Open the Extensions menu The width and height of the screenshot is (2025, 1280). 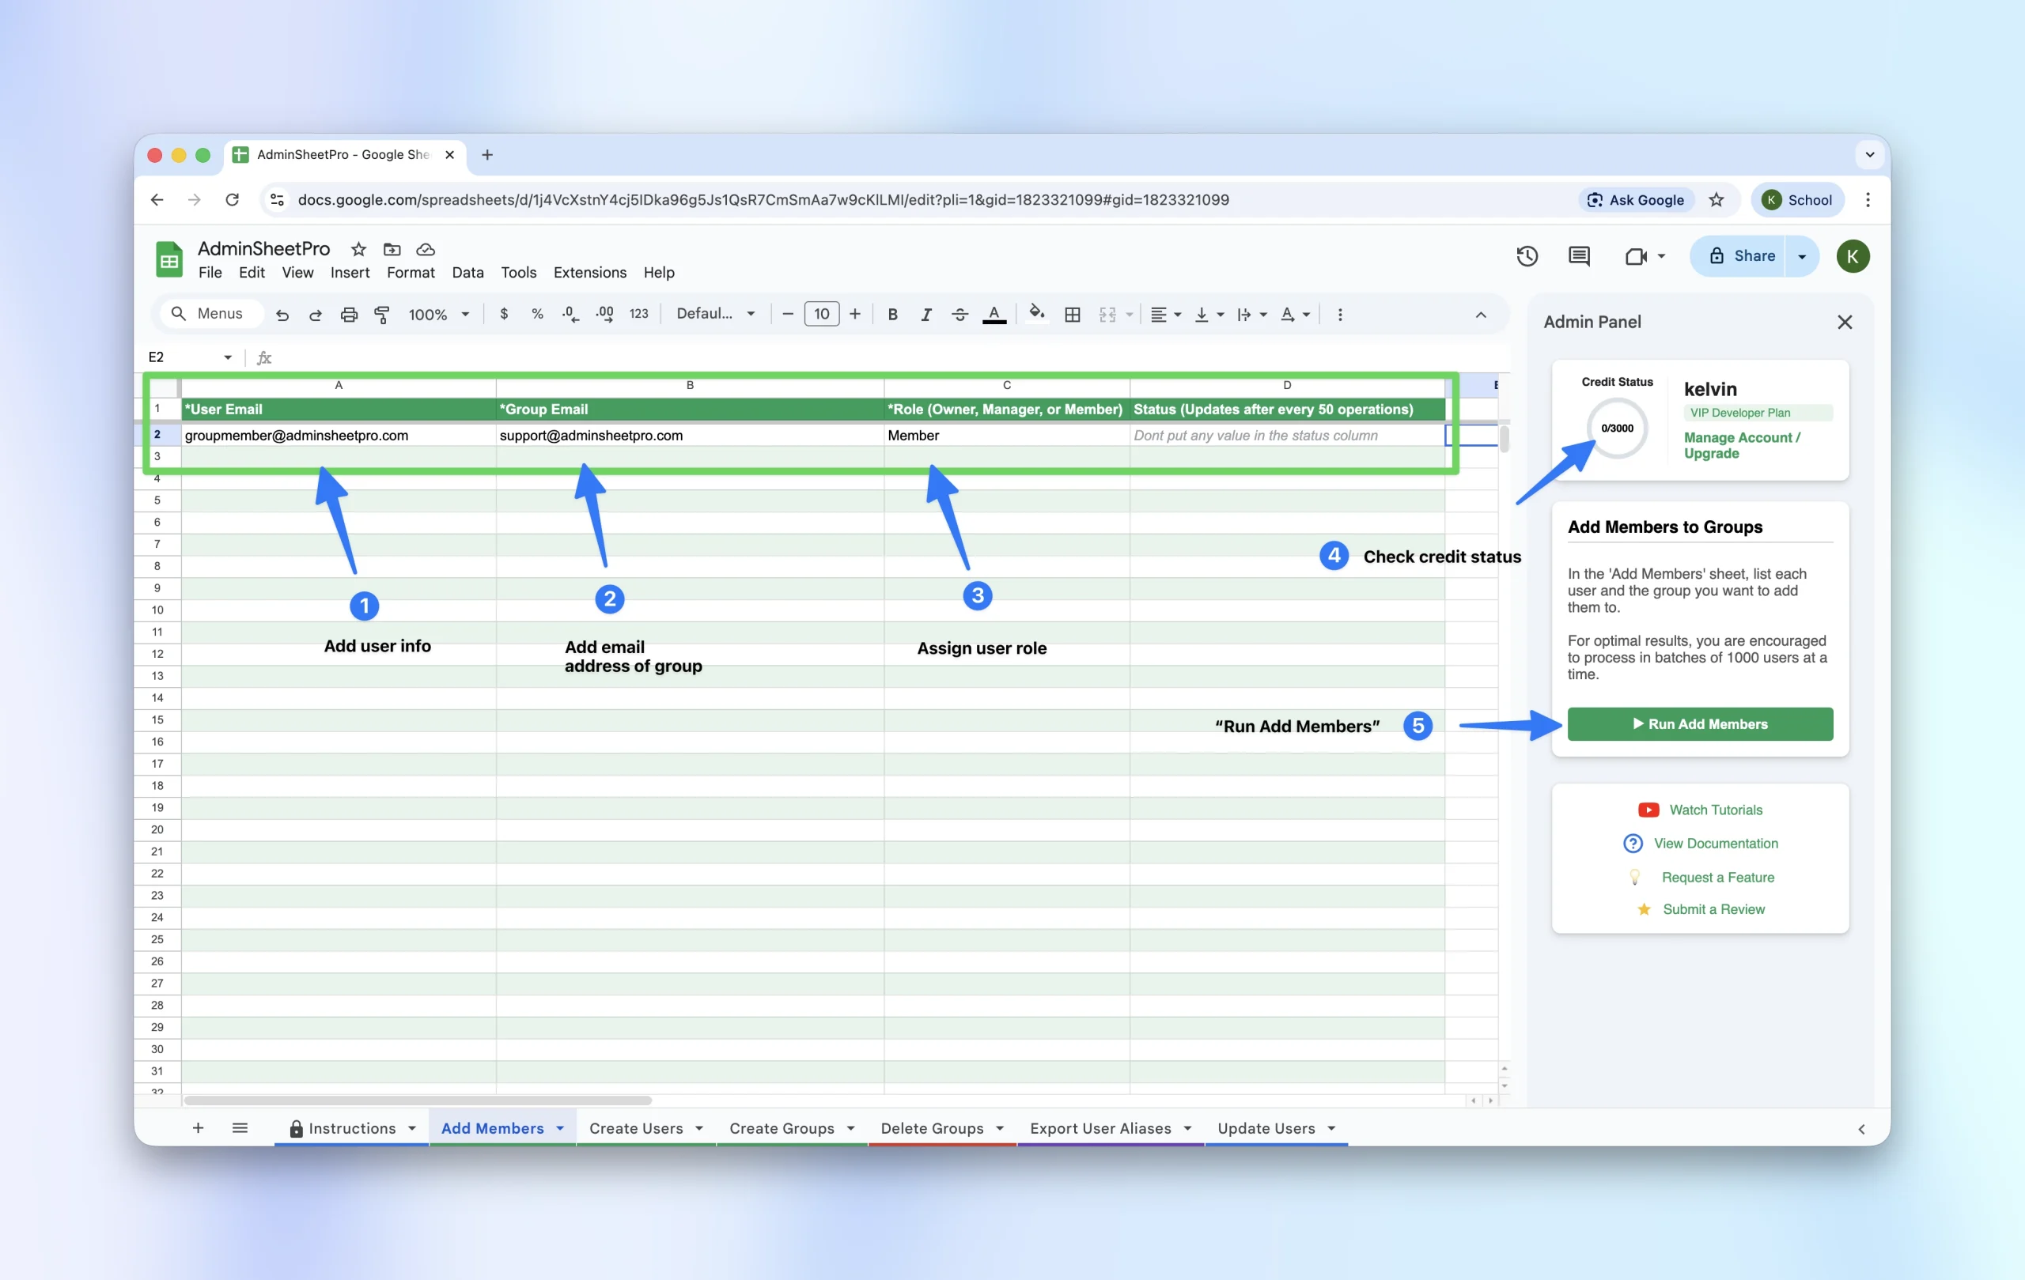click(x=589, y=272)
